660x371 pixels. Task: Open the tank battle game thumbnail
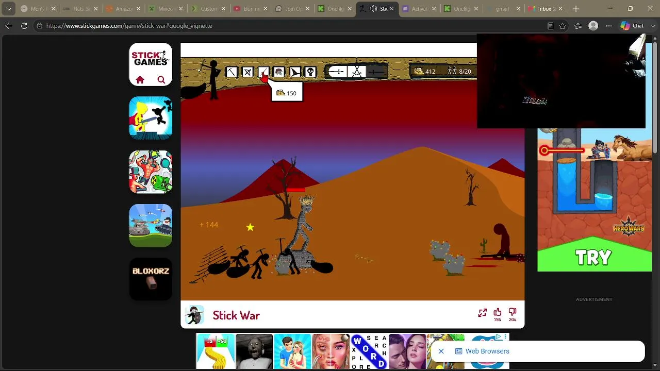click(151, 226)
